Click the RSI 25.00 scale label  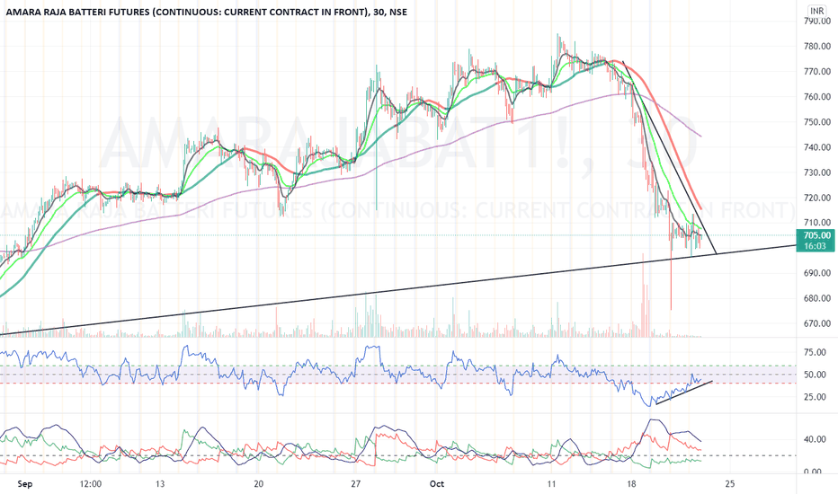816,397
